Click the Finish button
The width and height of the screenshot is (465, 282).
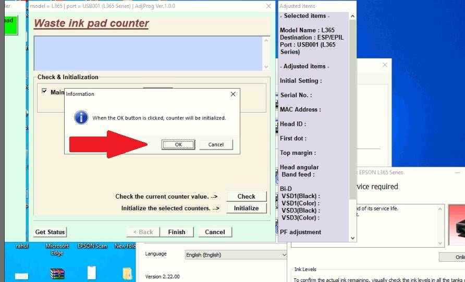coord(176,232)
